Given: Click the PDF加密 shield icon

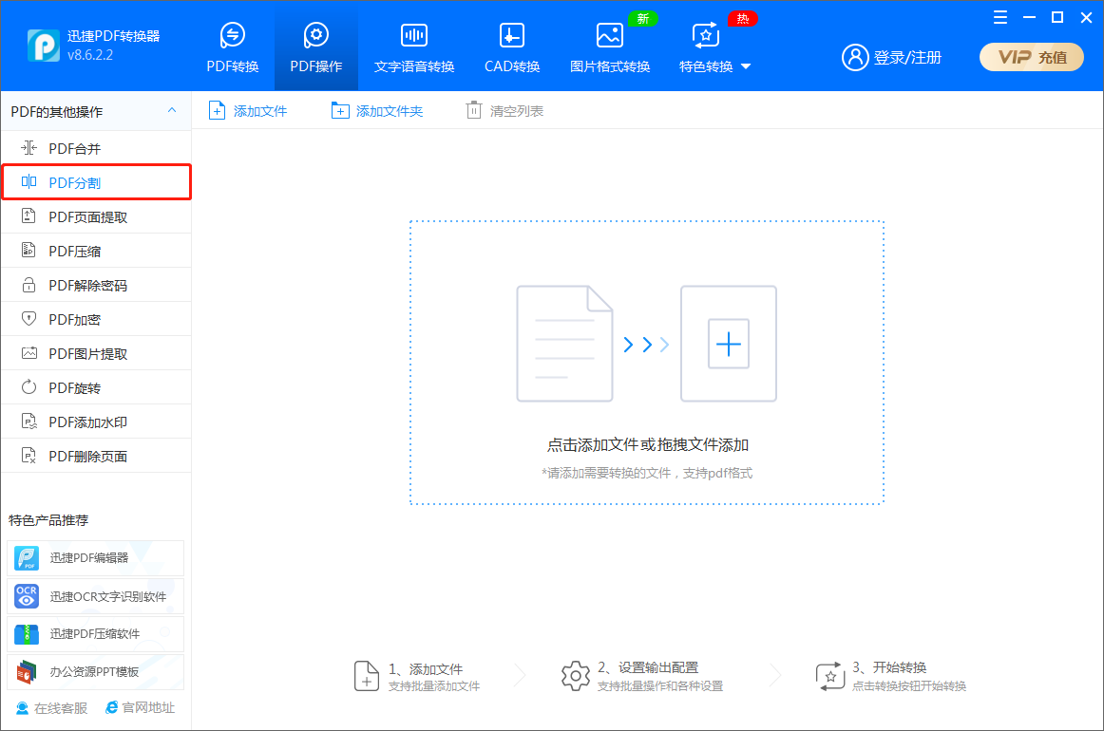Looking at the screenshot, I should pos(29,319).
